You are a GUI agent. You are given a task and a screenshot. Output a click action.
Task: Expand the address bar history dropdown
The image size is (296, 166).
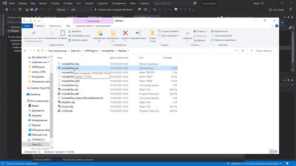pyautogui.click(x=236, y=51)
